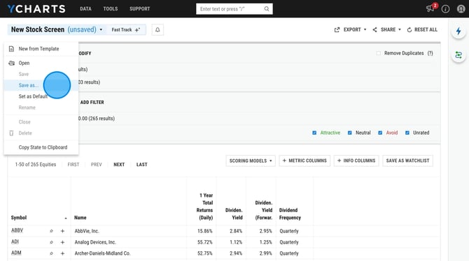
Task: Jump to LAST page of results
Action: coord(142,165)
